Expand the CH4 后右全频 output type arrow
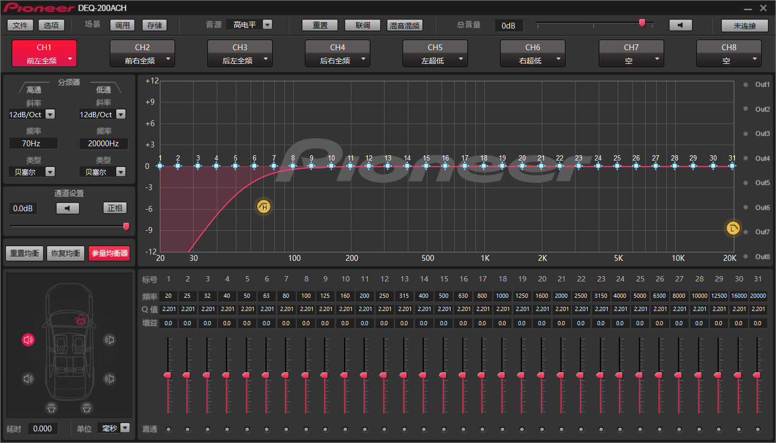Image resolution: width=776 pixels, height=443 pixels. pyautogui.click(x=363, y=60)
